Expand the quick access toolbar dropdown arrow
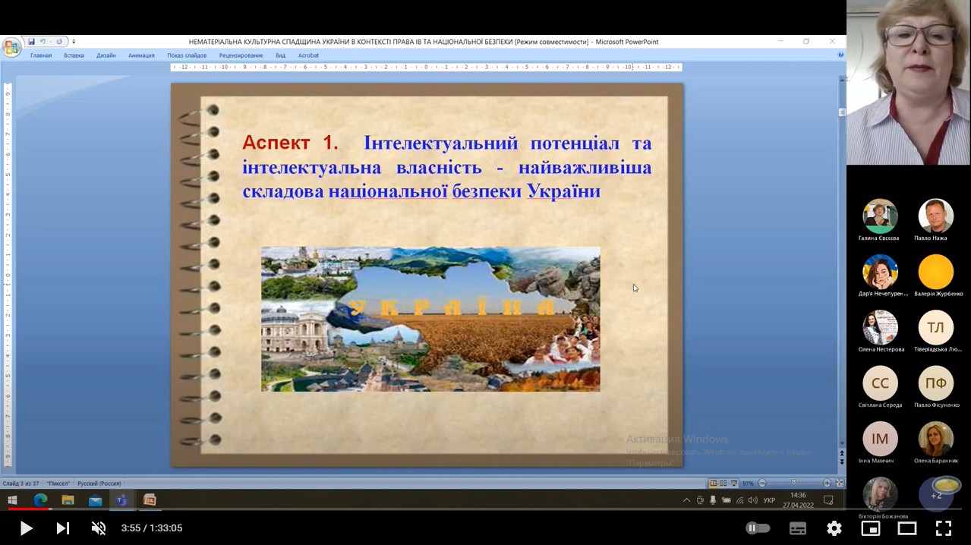Image resolution: width=971 pixels, height=545 pixels. pos(74,42)
